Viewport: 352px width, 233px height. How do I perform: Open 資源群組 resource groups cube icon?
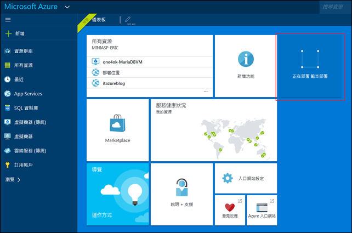pyautogui.click(x=8, y=51)
